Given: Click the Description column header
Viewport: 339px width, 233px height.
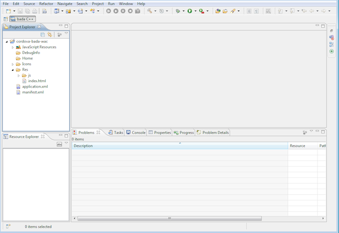Looking at the screenshot, I should pyautogui.click(x=180, y=146).
